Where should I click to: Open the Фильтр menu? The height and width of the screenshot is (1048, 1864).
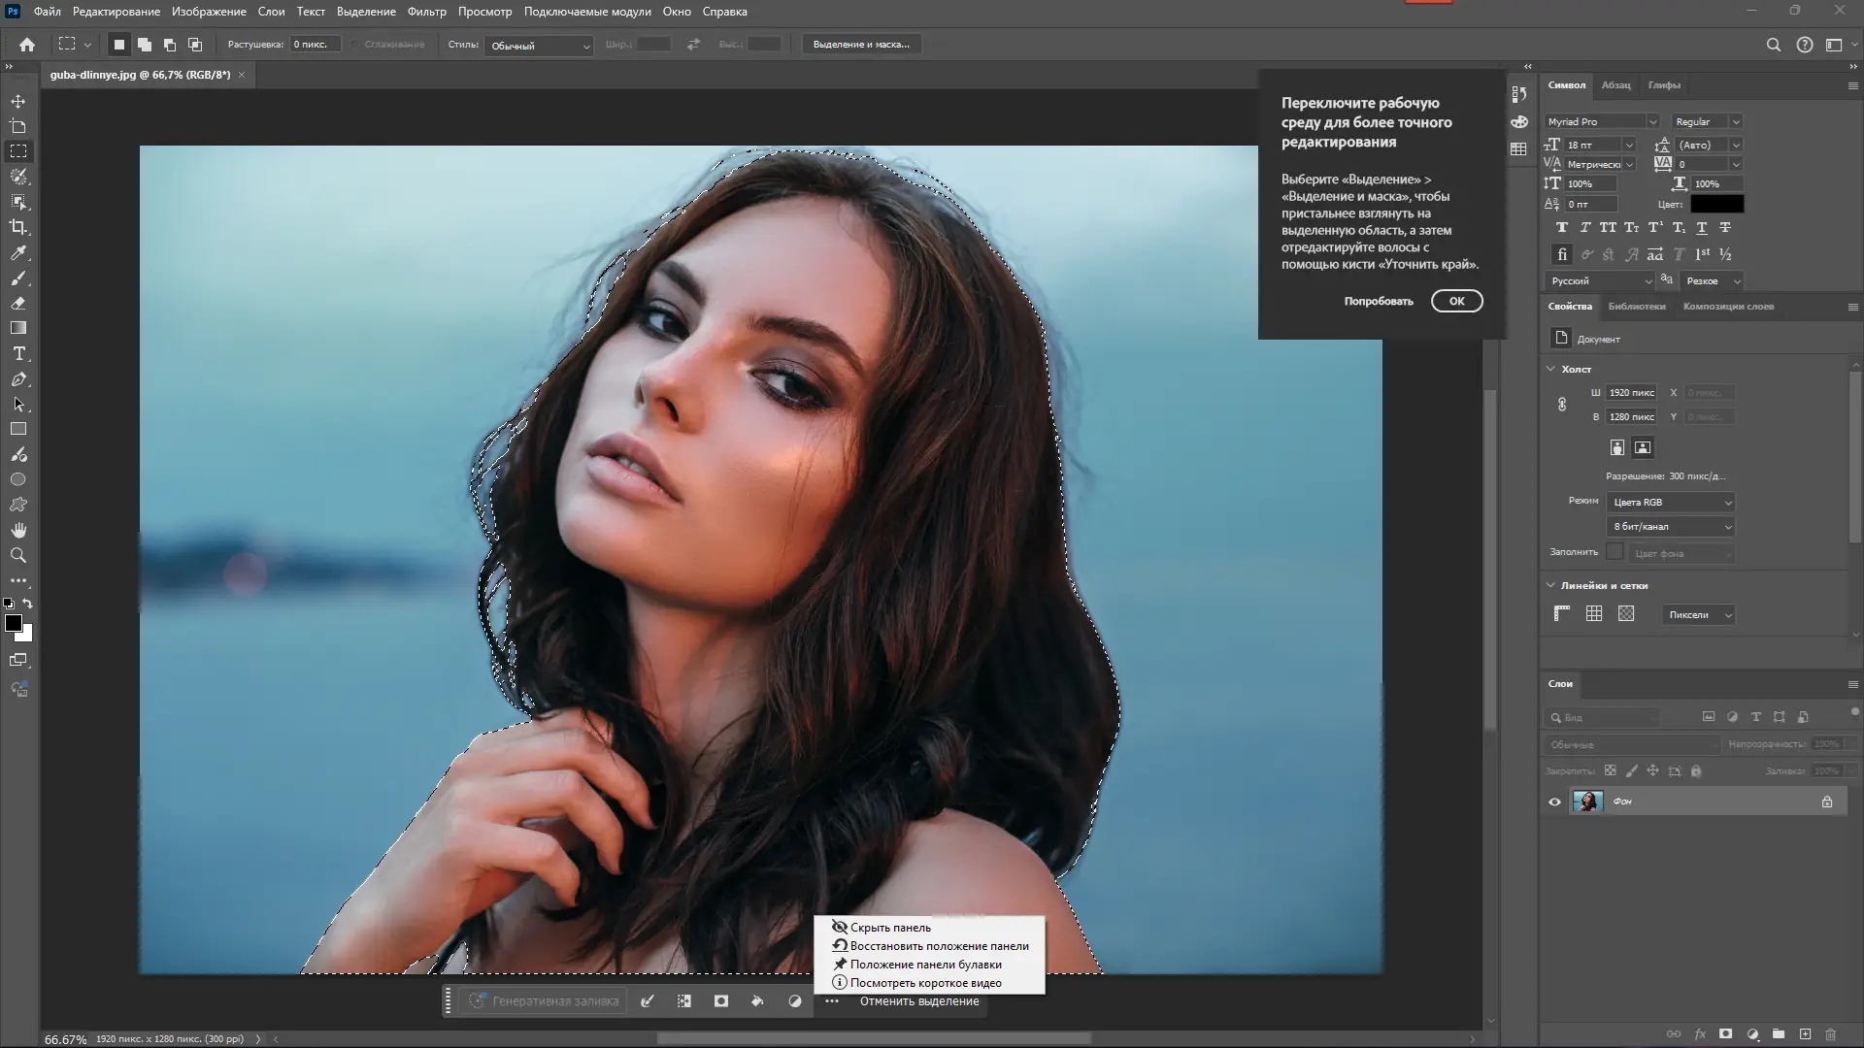coord(426,12)
